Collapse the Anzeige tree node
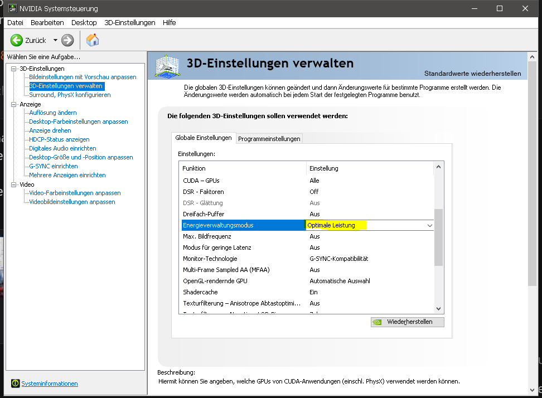Image resolution: width=542 pixels, height=398 pixels. tap(13, 104)
